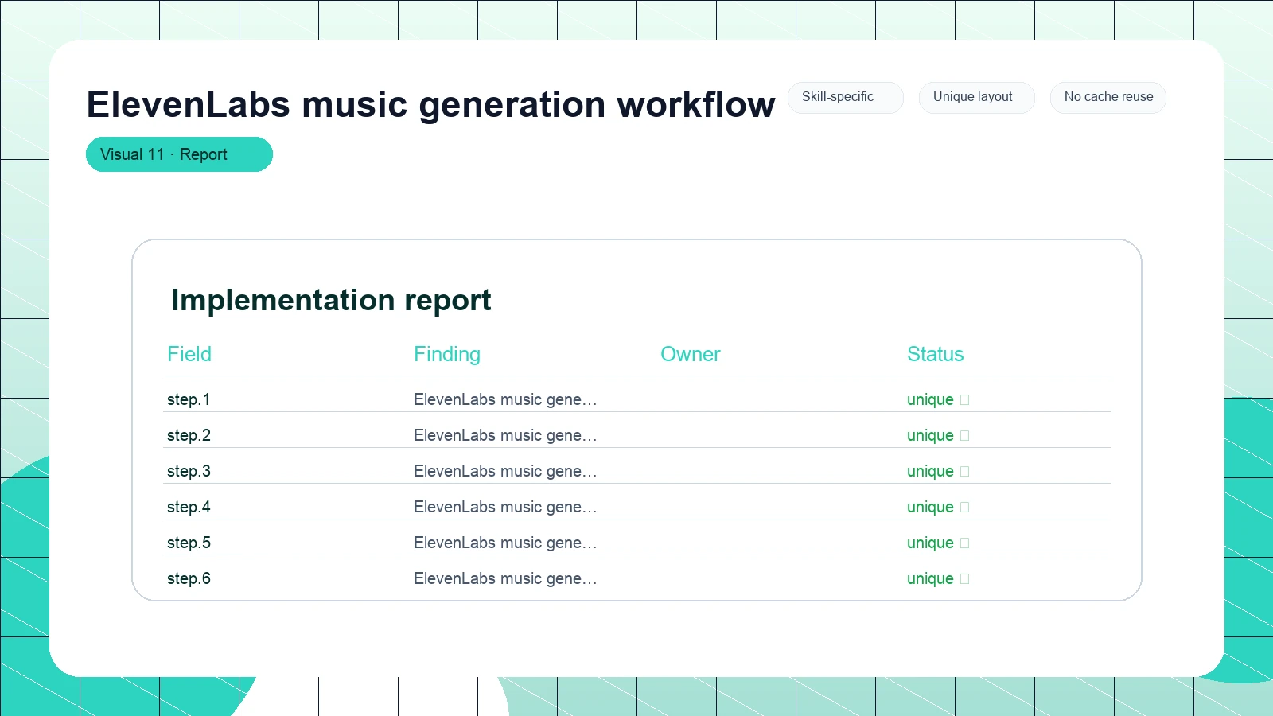Click the unique status in step.4 row

938,507
